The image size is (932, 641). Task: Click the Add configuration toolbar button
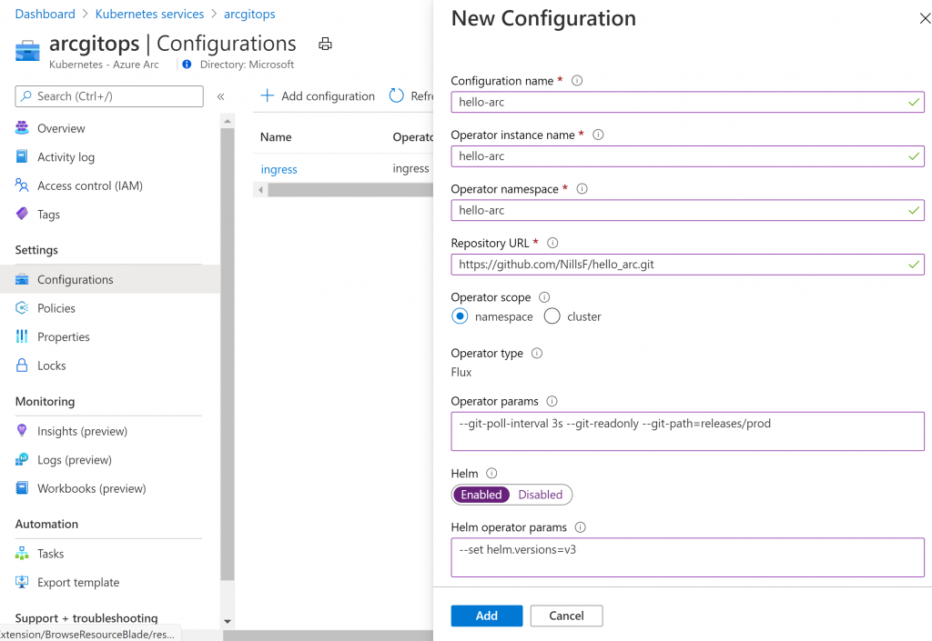point(318,95)
